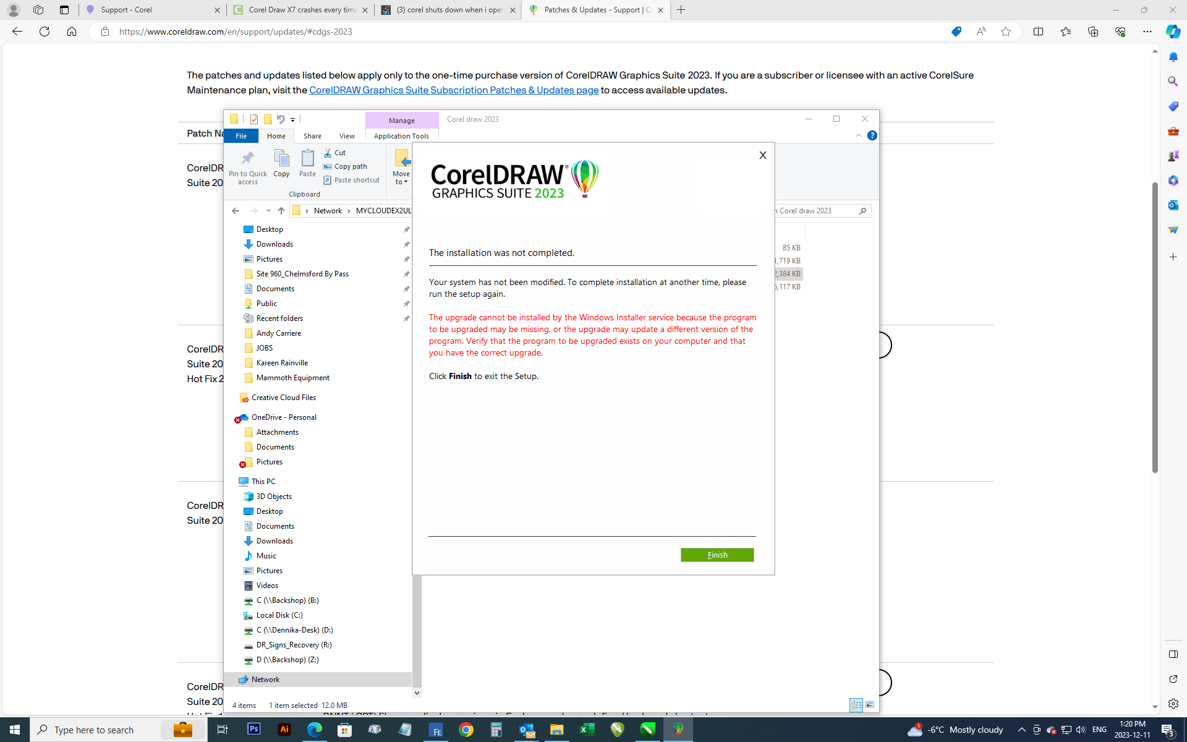Click Explorer back navigation arrow
Image resolution: width=1187 pixels, height=742 pixels.
pos(236,211)
